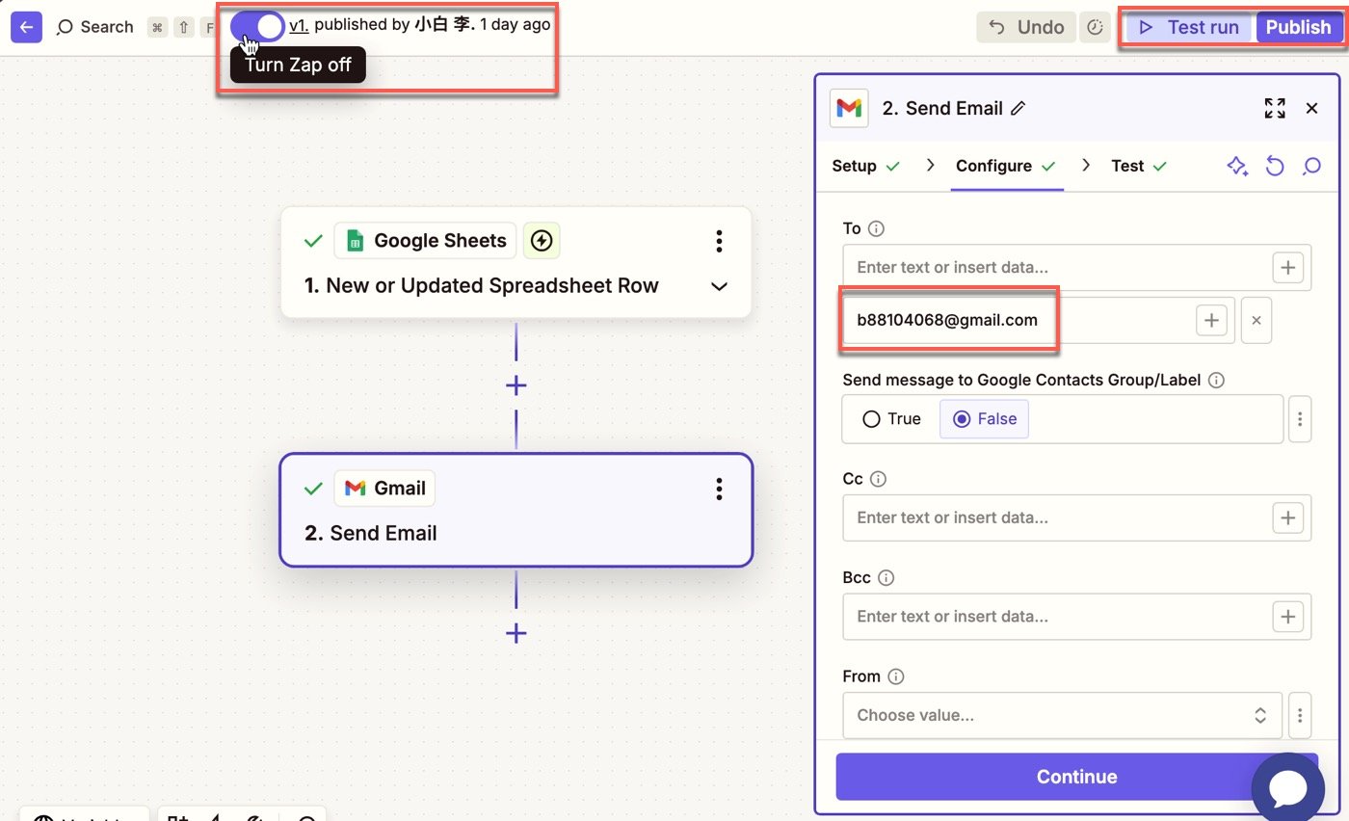The height and width of the screenshot is (821, 1349).
Task: Open version v1. link
Action: point(299,25)
